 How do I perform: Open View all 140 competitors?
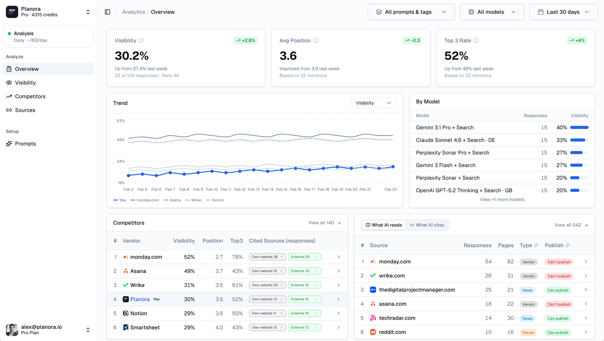point(324,222)
